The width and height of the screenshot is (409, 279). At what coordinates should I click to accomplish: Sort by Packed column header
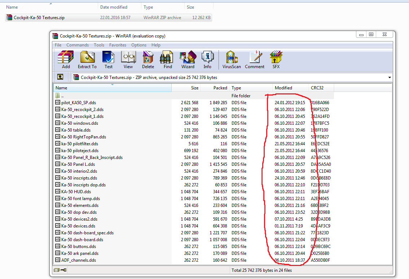coord(215,88)
